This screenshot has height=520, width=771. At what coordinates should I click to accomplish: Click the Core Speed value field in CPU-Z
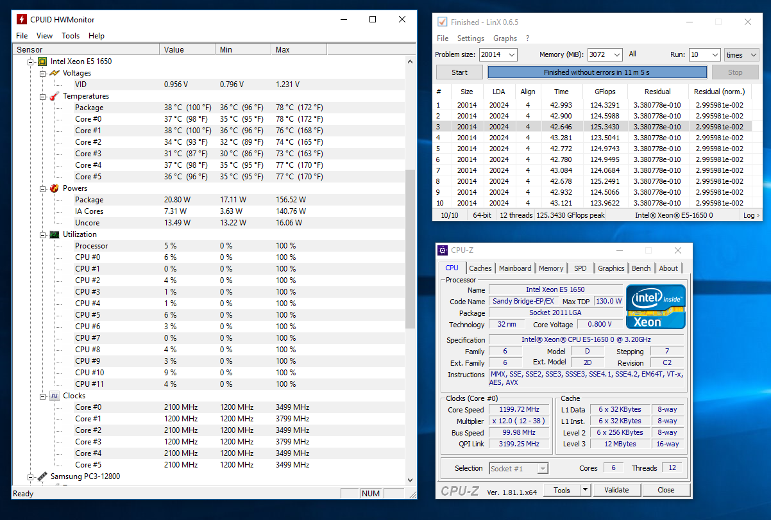click(520, 410)
